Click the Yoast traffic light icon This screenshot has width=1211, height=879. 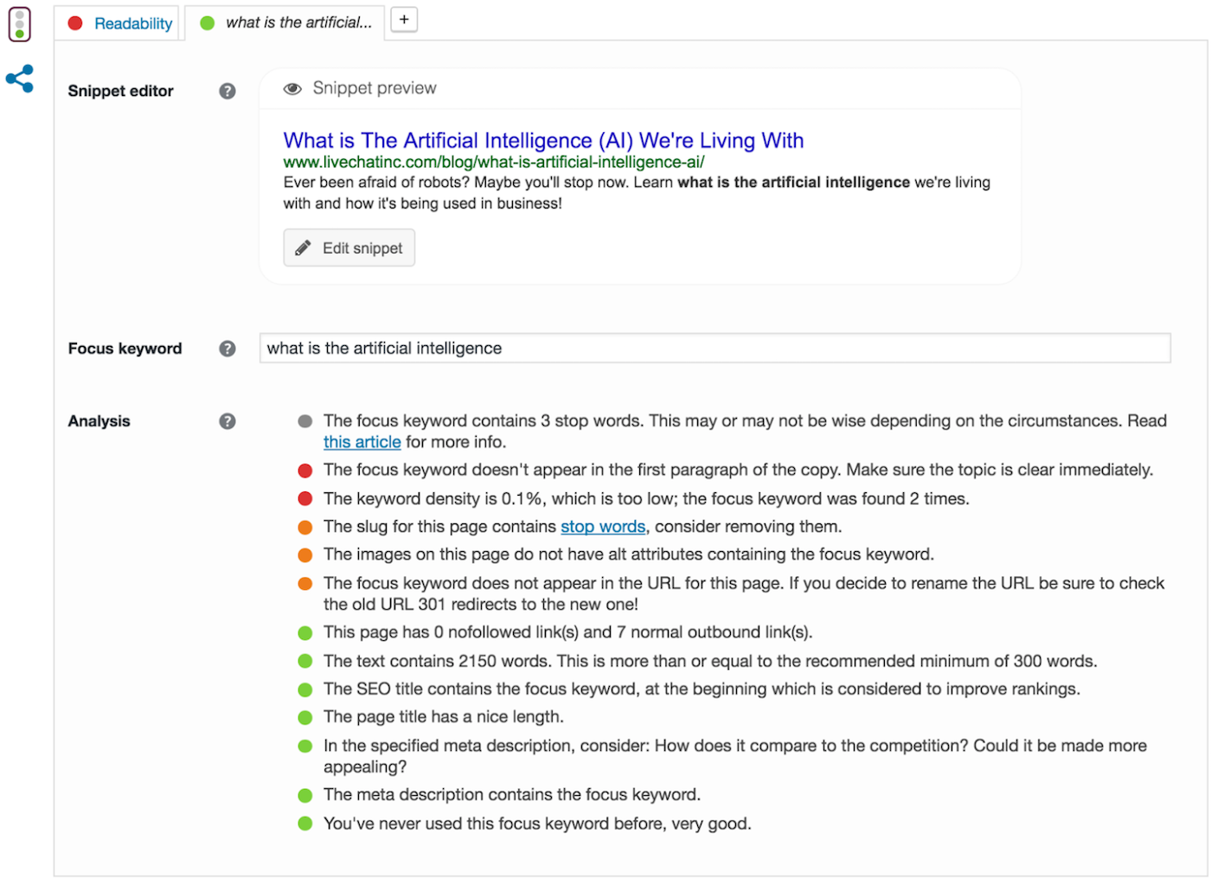tap(20, 24)
